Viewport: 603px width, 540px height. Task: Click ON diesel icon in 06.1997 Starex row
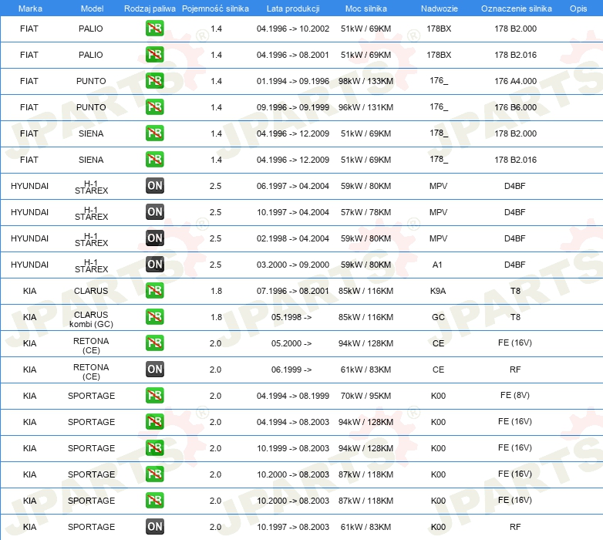tap(154, 185)
